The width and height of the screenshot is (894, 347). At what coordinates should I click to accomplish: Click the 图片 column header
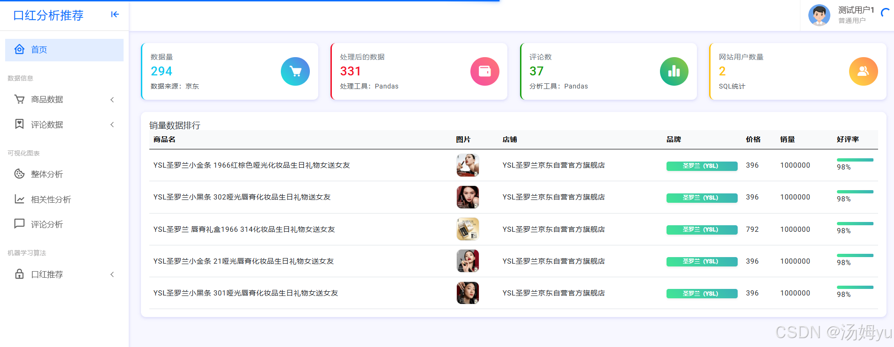coord(463,140)
